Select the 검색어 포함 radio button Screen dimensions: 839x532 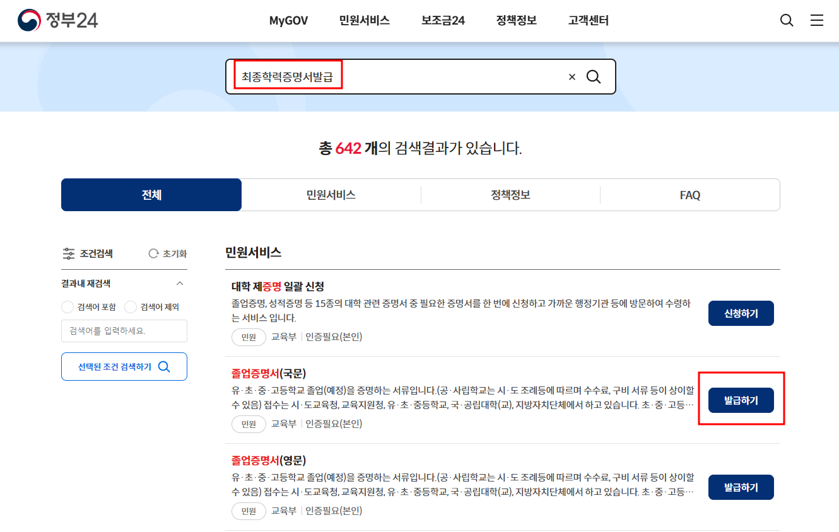tap(67, 307)
